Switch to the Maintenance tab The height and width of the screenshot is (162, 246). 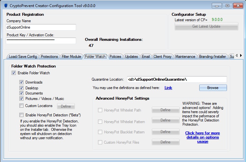tap(185, 57)
